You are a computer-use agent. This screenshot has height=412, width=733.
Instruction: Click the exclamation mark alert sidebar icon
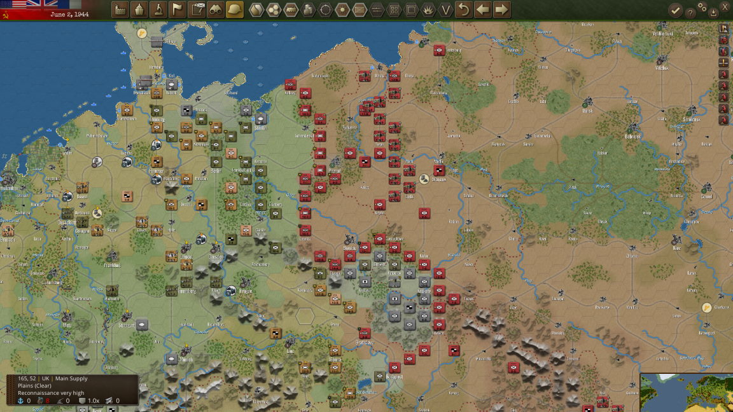(723, 62)
